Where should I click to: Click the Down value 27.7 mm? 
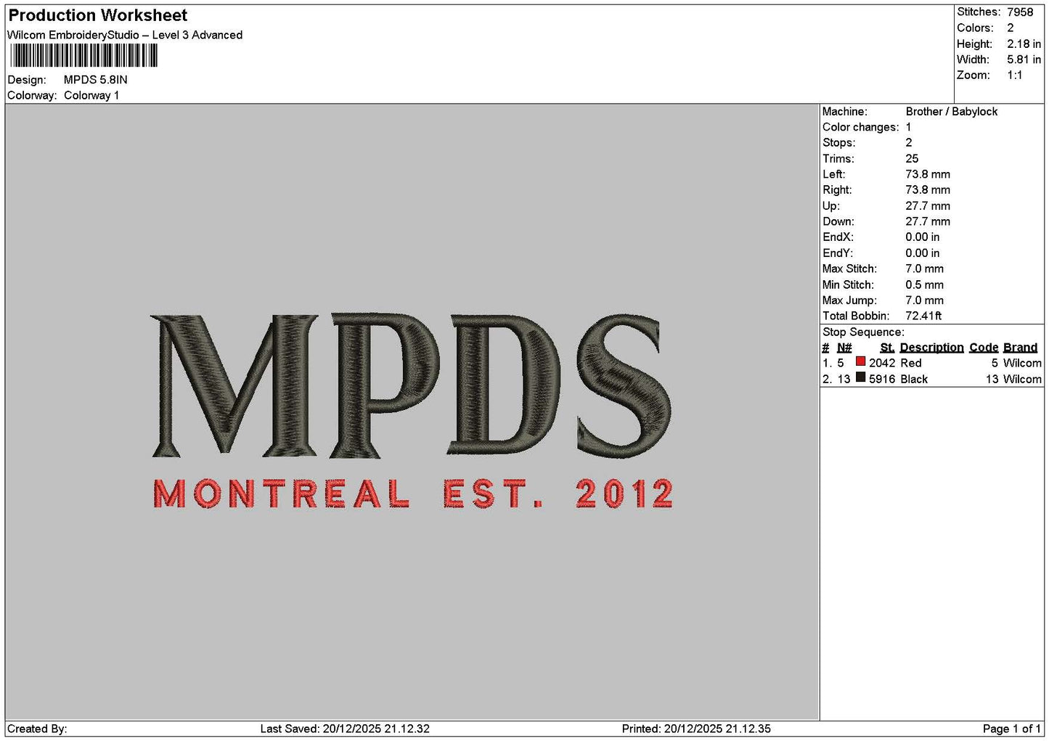928,221
